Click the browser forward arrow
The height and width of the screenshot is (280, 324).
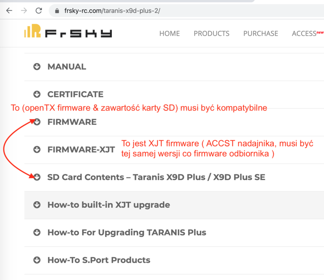pyautogui.click(x=24, y=11)
